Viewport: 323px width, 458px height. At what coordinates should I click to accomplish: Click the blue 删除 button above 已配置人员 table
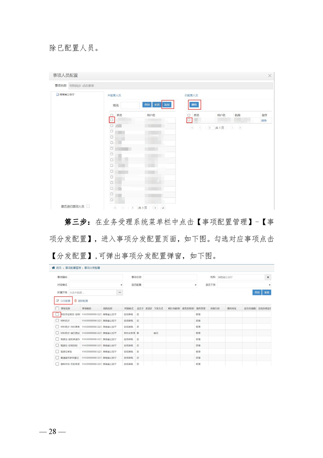(194, 104)
